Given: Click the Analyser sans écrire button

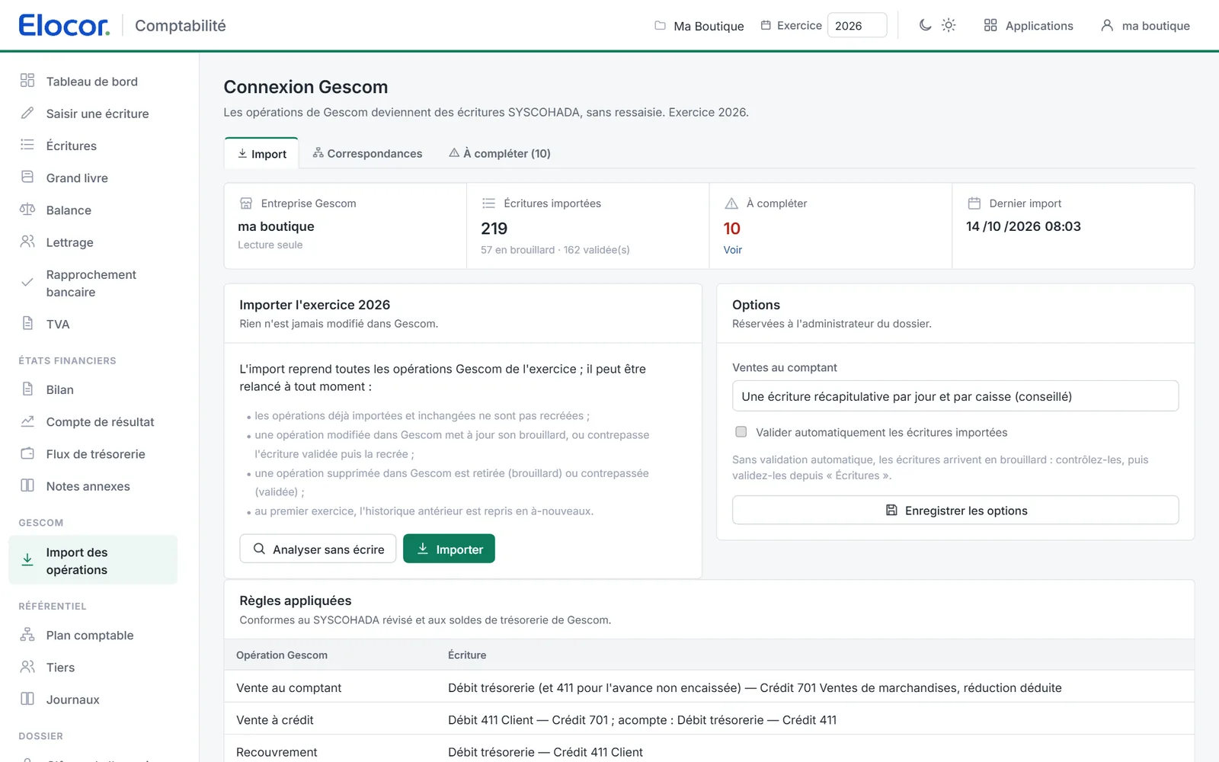Looking at the screenshot, I should click(318, 549).
